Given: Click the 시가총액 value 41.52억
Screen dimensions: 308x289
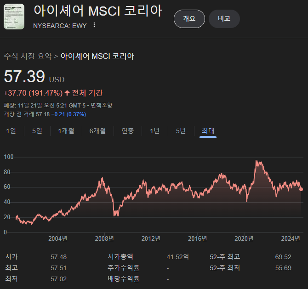Looking at the screenshot, I should pos(177,257).
